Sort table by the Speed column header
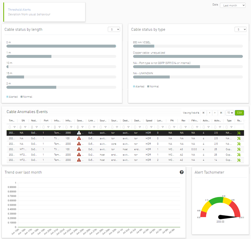Image resolution: width=251 pixels, height=239 pixels. (x=149, y=121)
